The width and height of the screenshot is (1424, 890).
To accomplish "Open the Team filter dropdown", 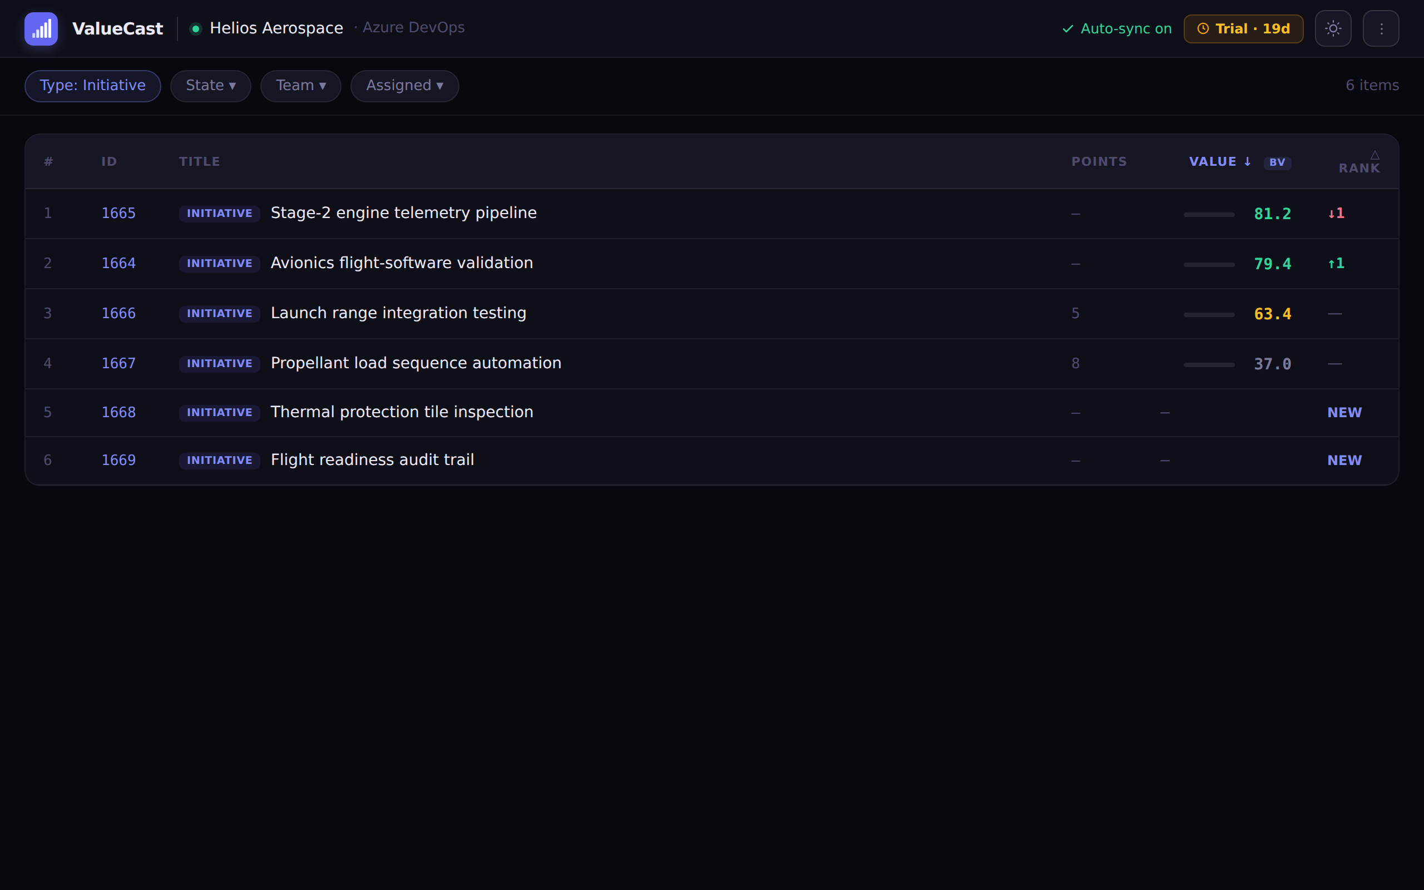I will coord(301,86).
